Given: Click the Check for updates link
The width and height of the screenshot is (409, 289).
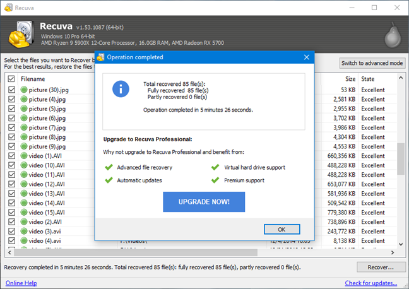Looking at the screenshot, I should click(x=370, y=283).
